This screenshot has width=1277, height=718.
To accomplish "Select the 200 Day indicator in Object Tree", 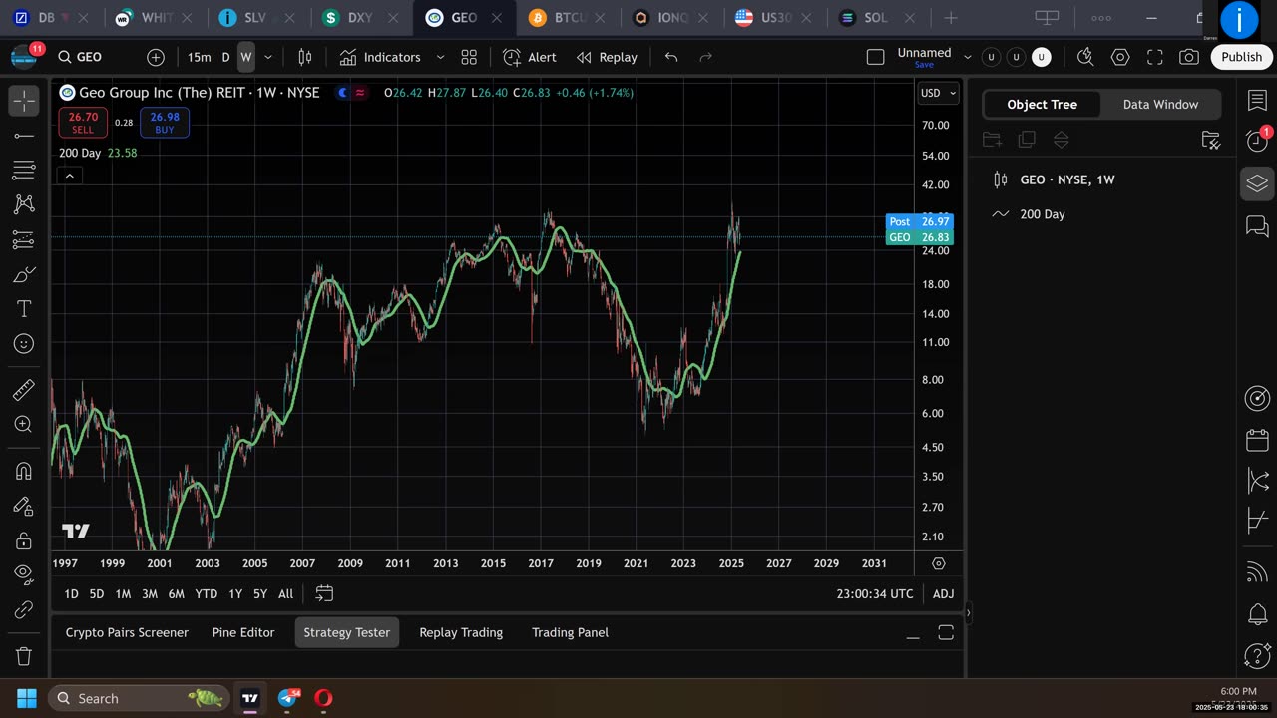I will [x=1042, y=214].
